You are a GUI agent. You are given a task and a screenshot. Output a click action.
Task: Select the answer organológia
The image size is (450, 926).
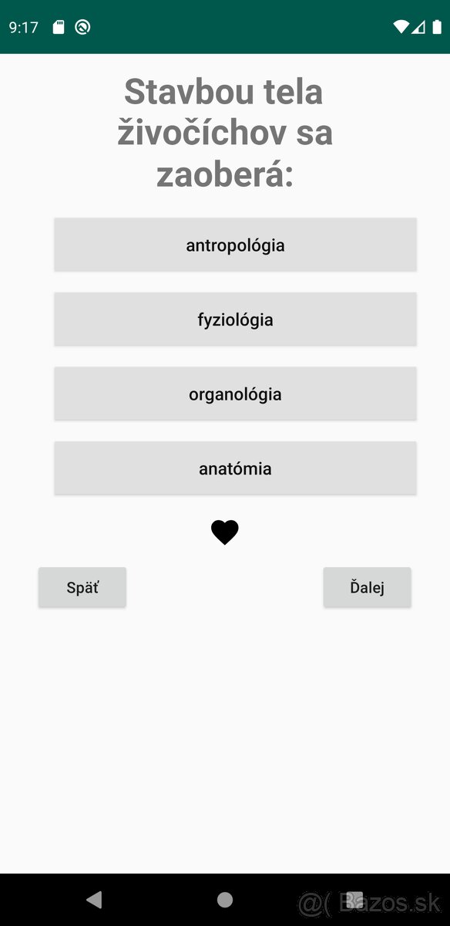click(234, 394)
